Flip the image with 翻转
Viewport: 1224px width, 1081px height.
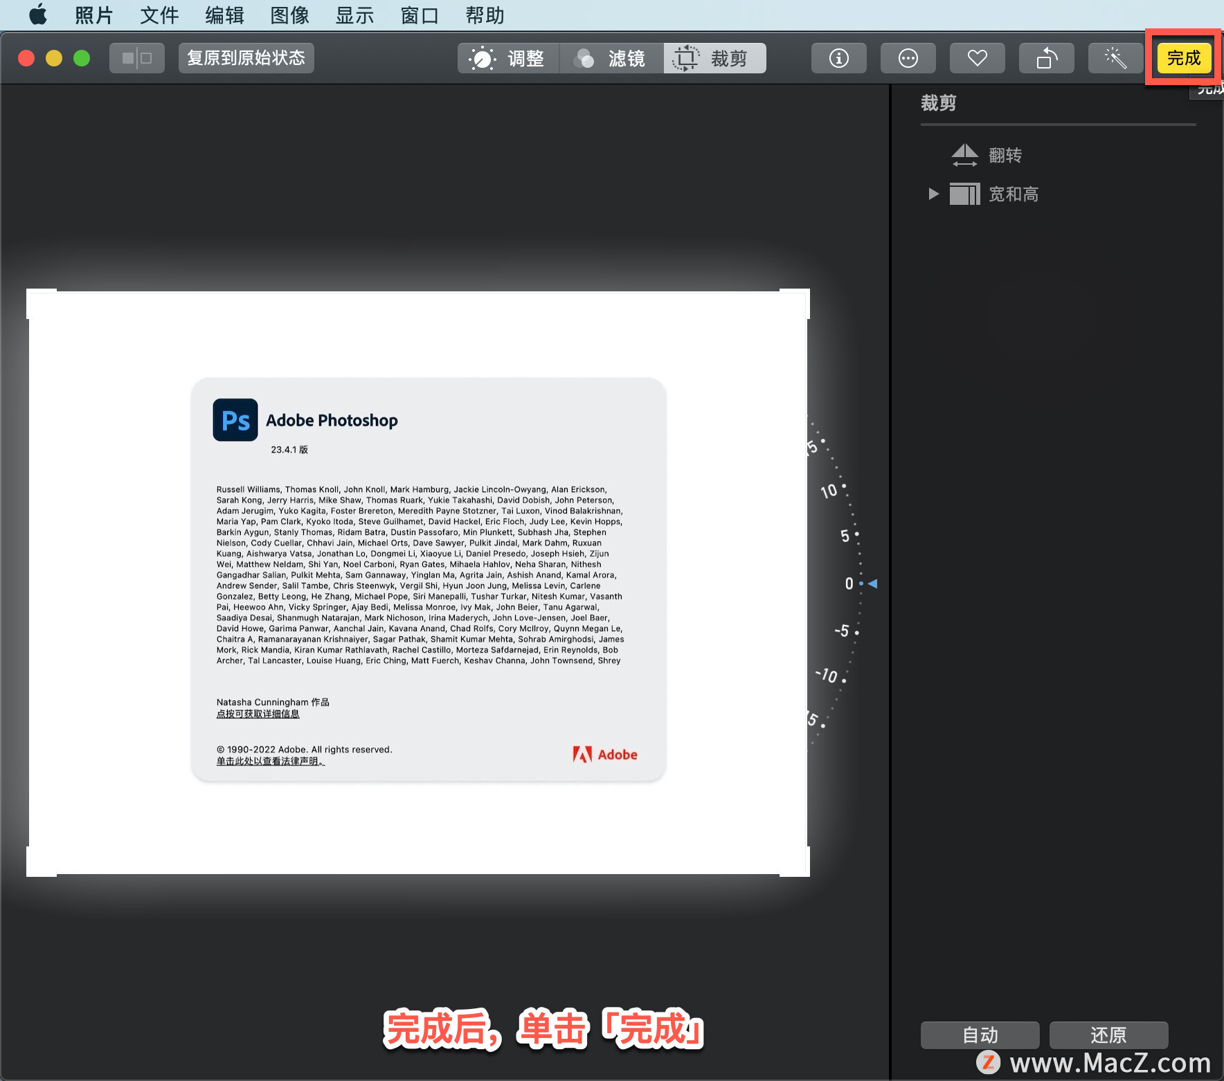(964, 155)
